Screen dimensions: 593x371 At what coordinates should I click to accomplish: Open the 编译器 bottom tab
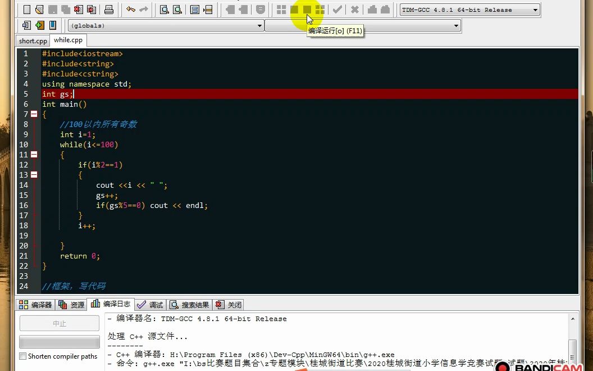[35, 305]
